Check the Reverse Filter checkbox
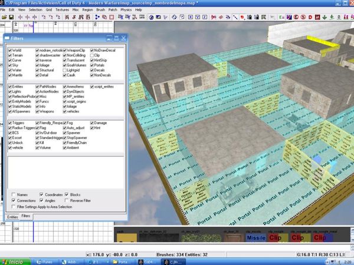The height and width of the screenshot is (265, 354). click(x=66, y=200)
